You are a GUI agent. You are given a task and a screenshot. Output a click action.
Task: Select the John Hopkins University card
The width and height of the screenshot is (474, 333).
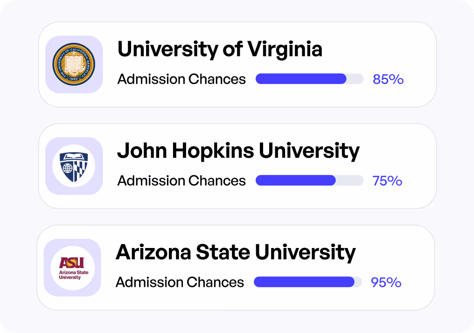237,166
